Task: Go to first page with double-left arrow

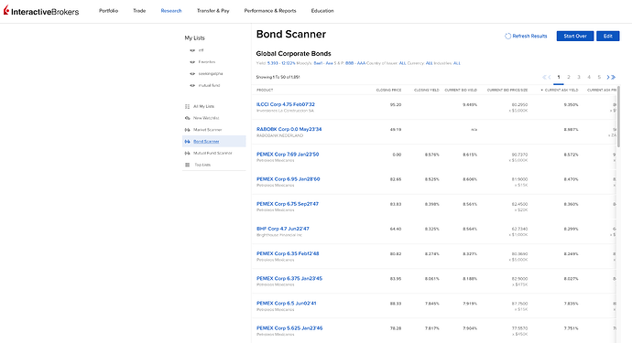Action: (x=545, y=78)
